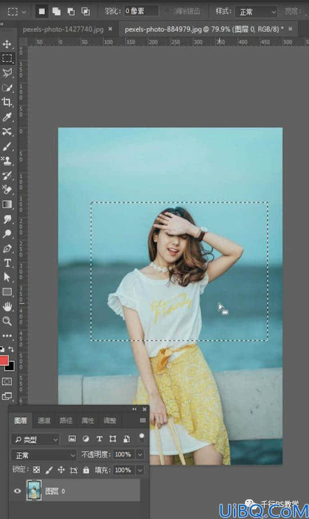Screen dimensions: 309x519
Task: Select the Rectangle shape tool
Action: 7,292
